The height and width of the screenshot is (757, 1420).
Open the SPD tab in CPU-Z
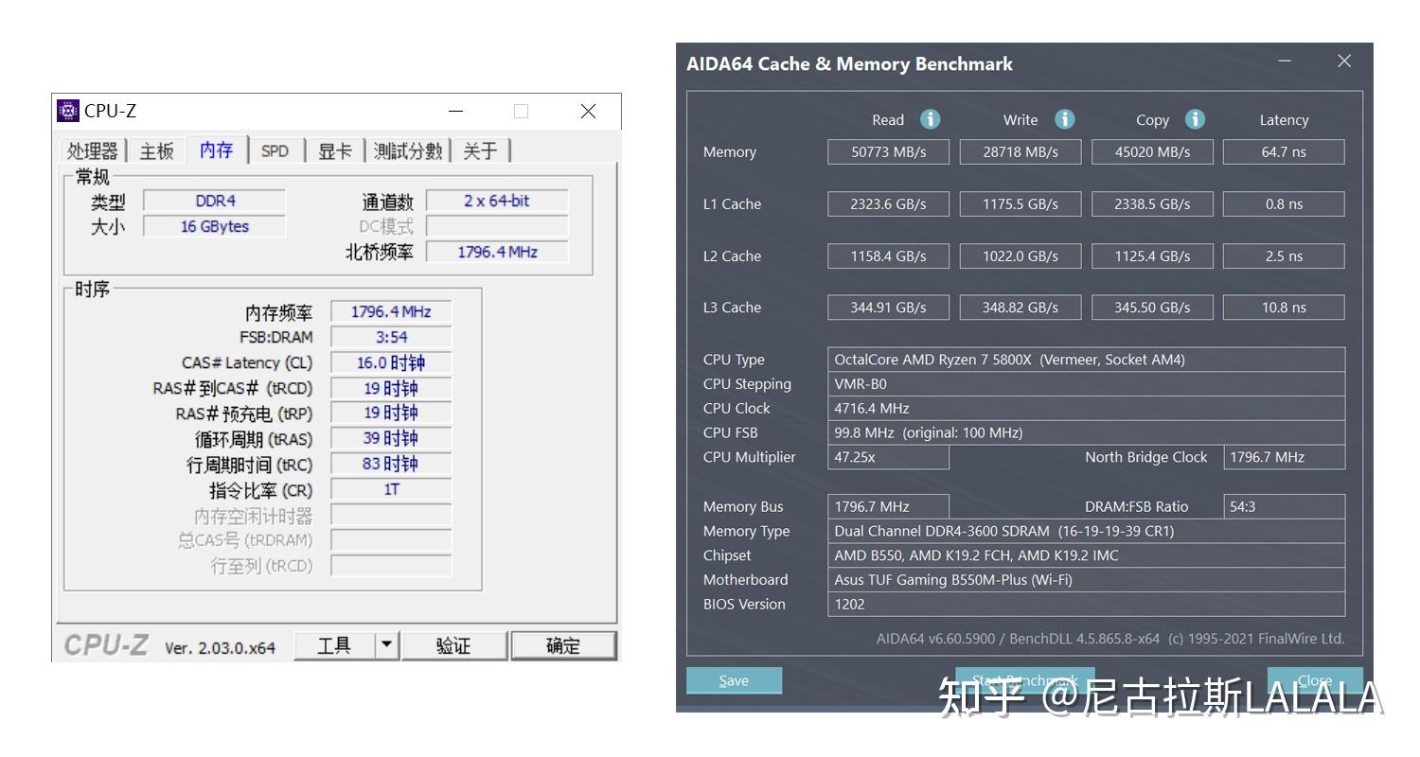click(275, 150)
